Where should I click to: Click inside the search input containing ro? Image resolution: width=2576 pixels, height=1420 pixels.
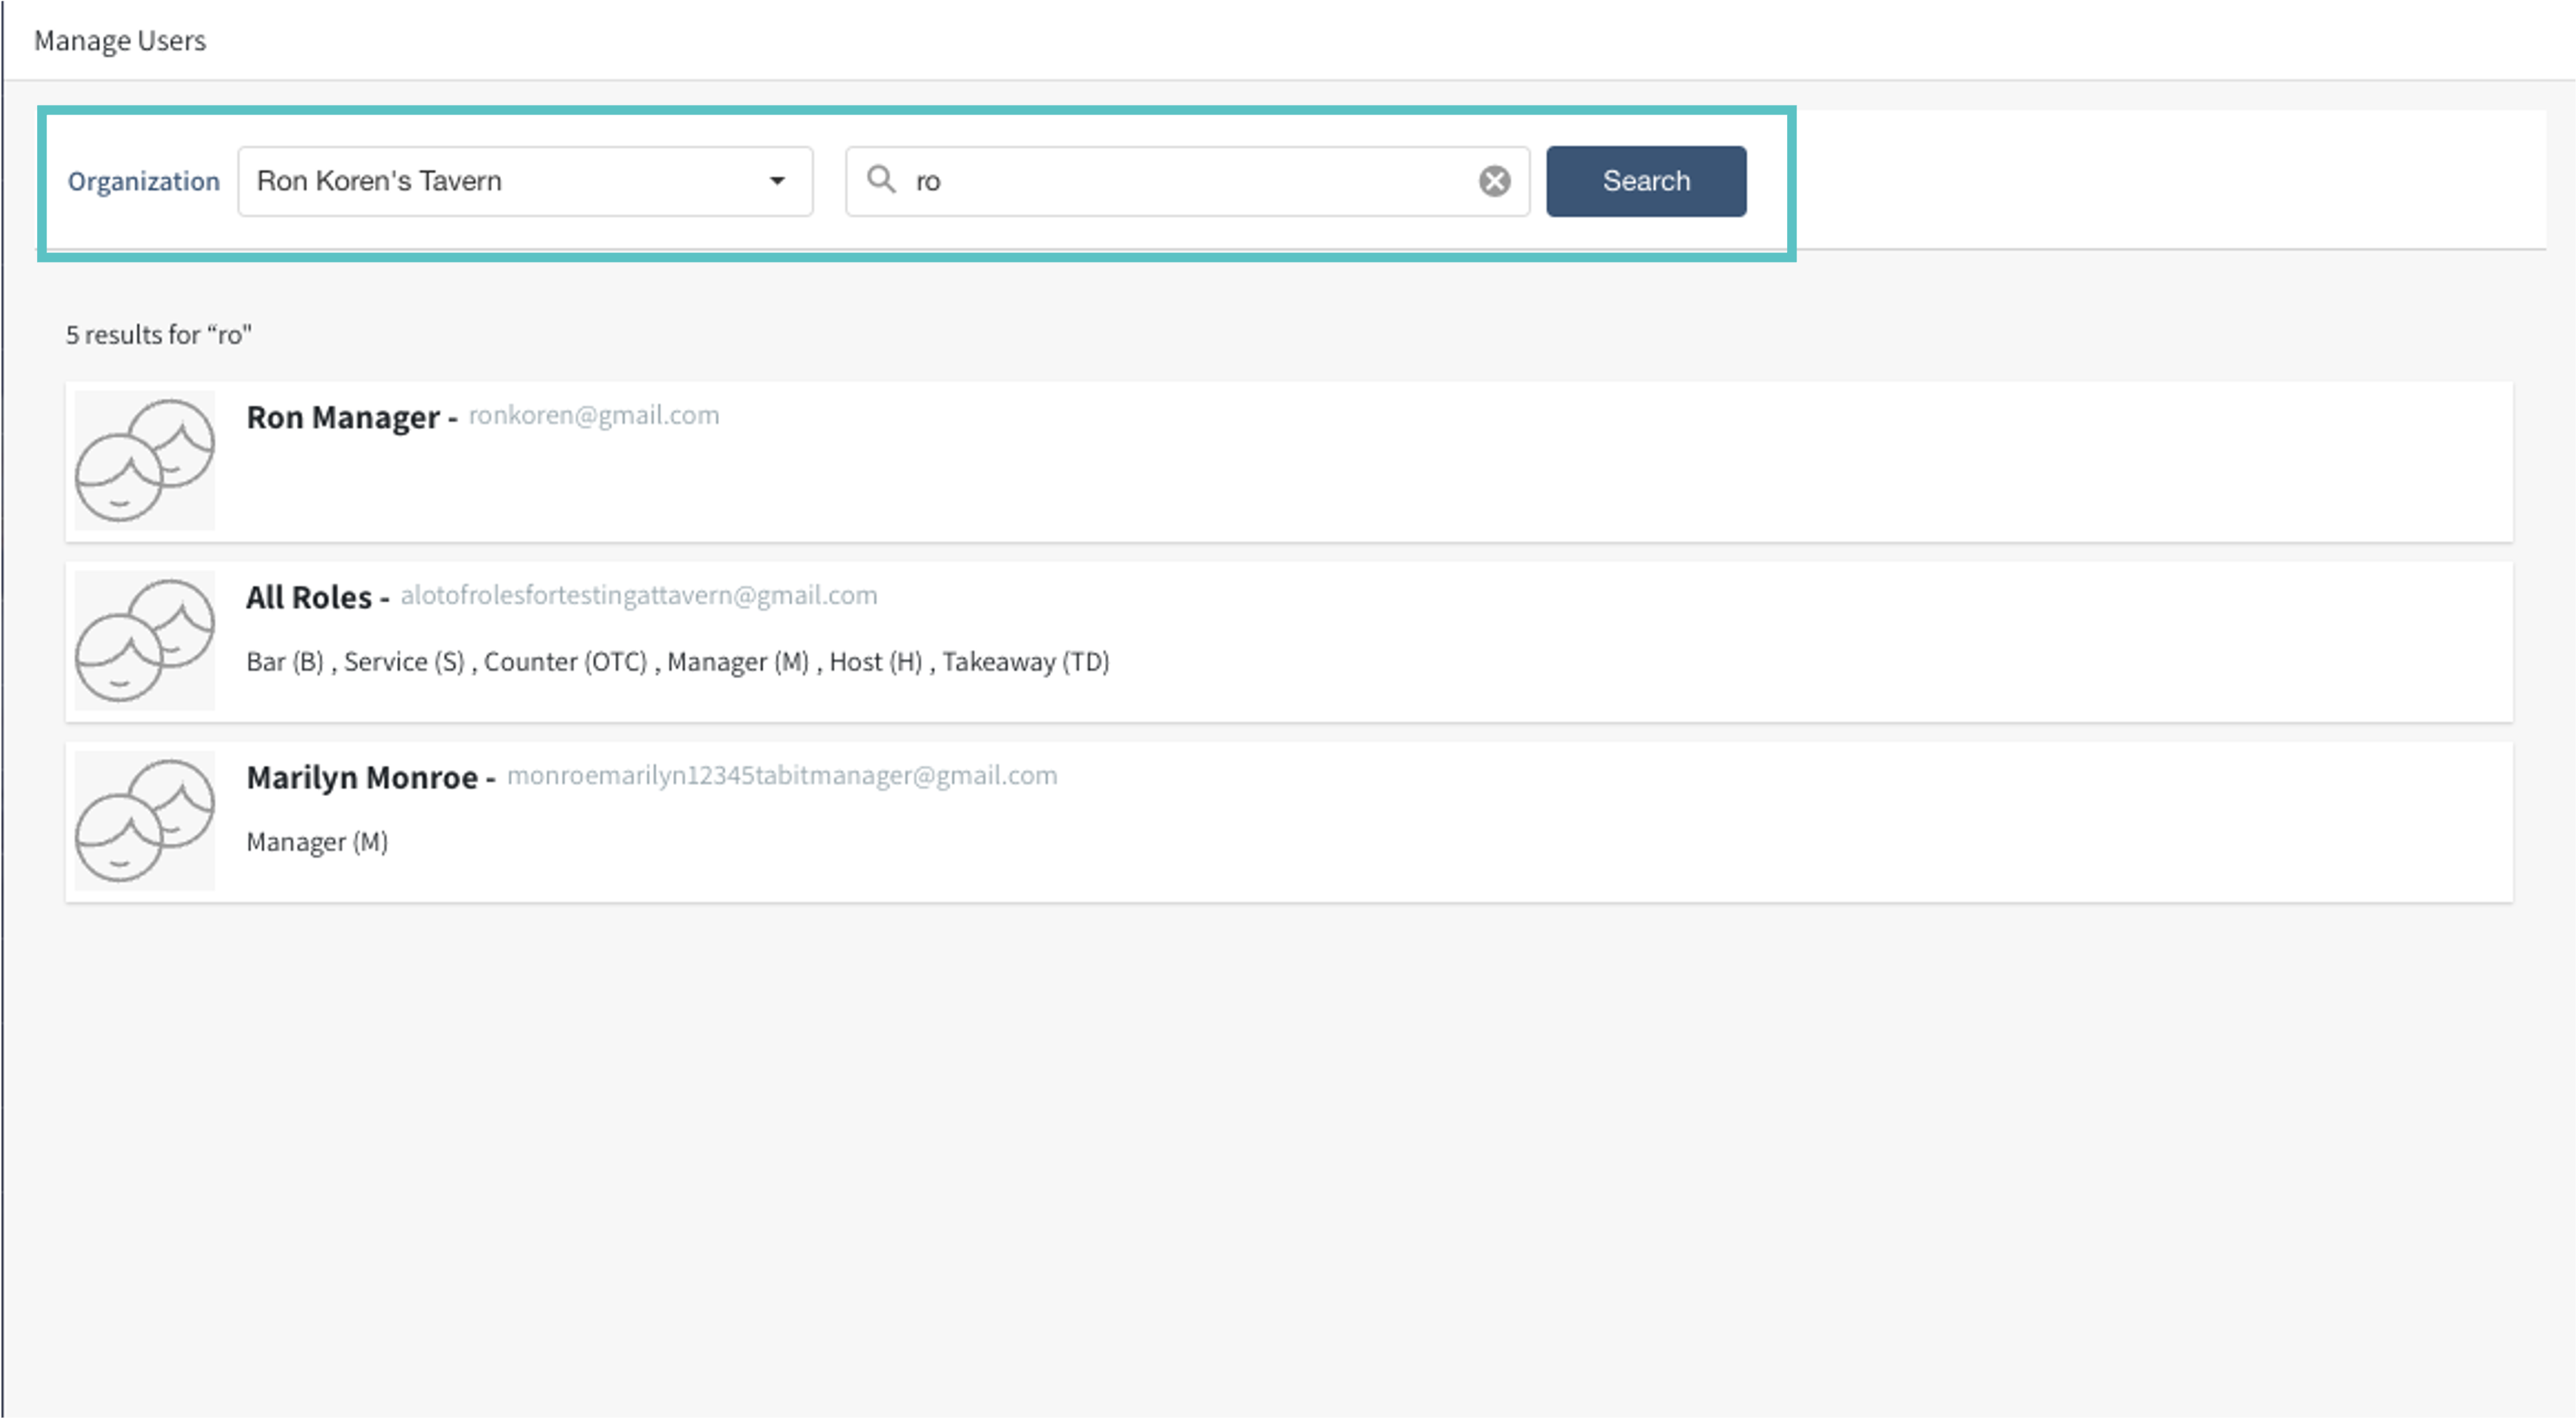click(x=1190, y=181)
